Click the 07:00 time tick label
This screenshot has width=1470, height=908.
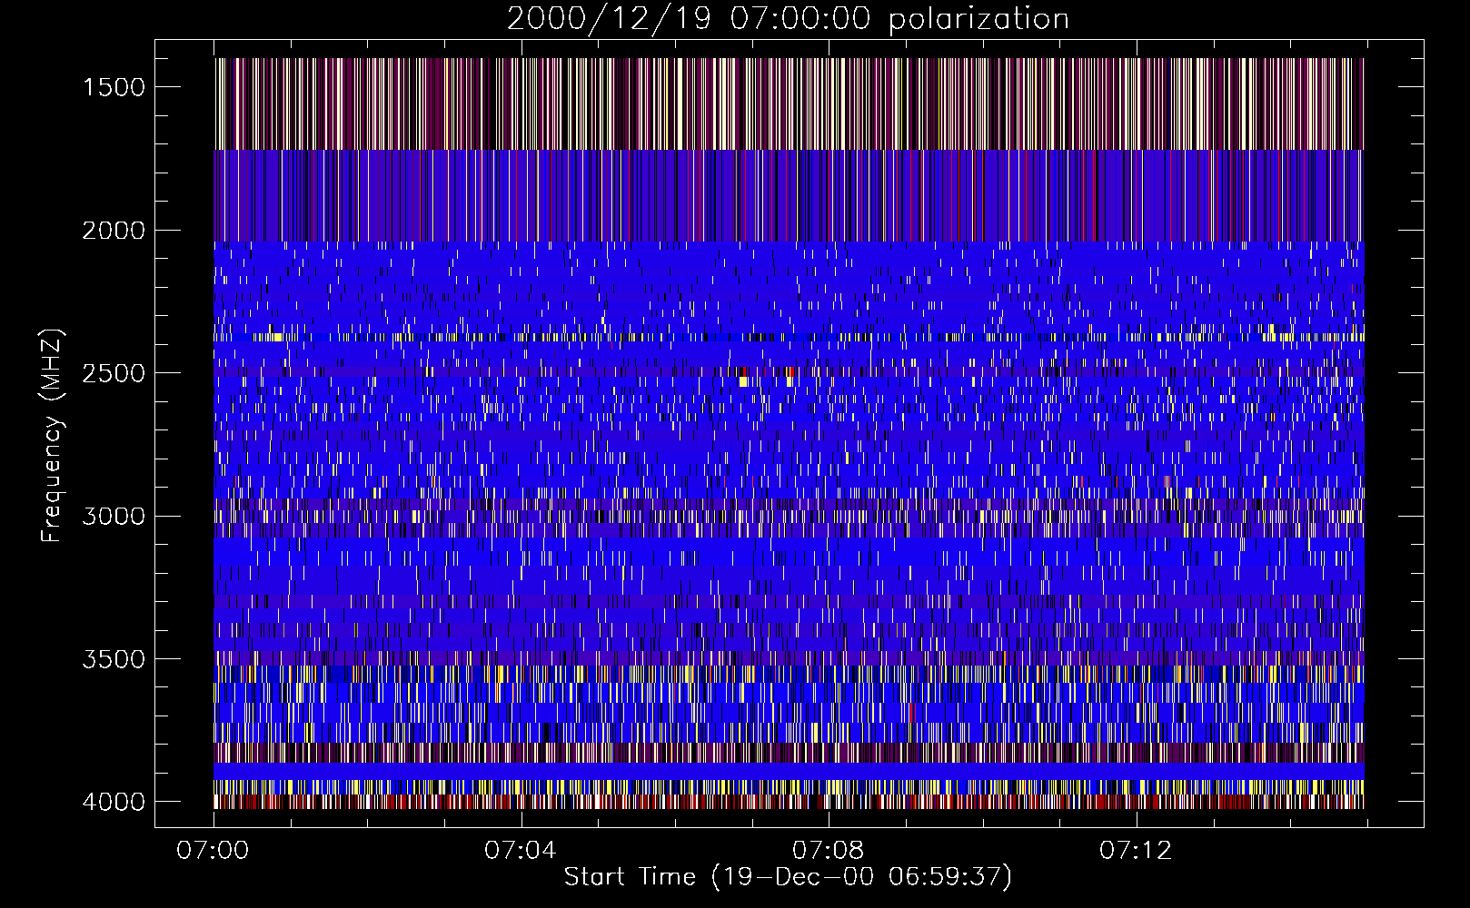coord(213,851)
